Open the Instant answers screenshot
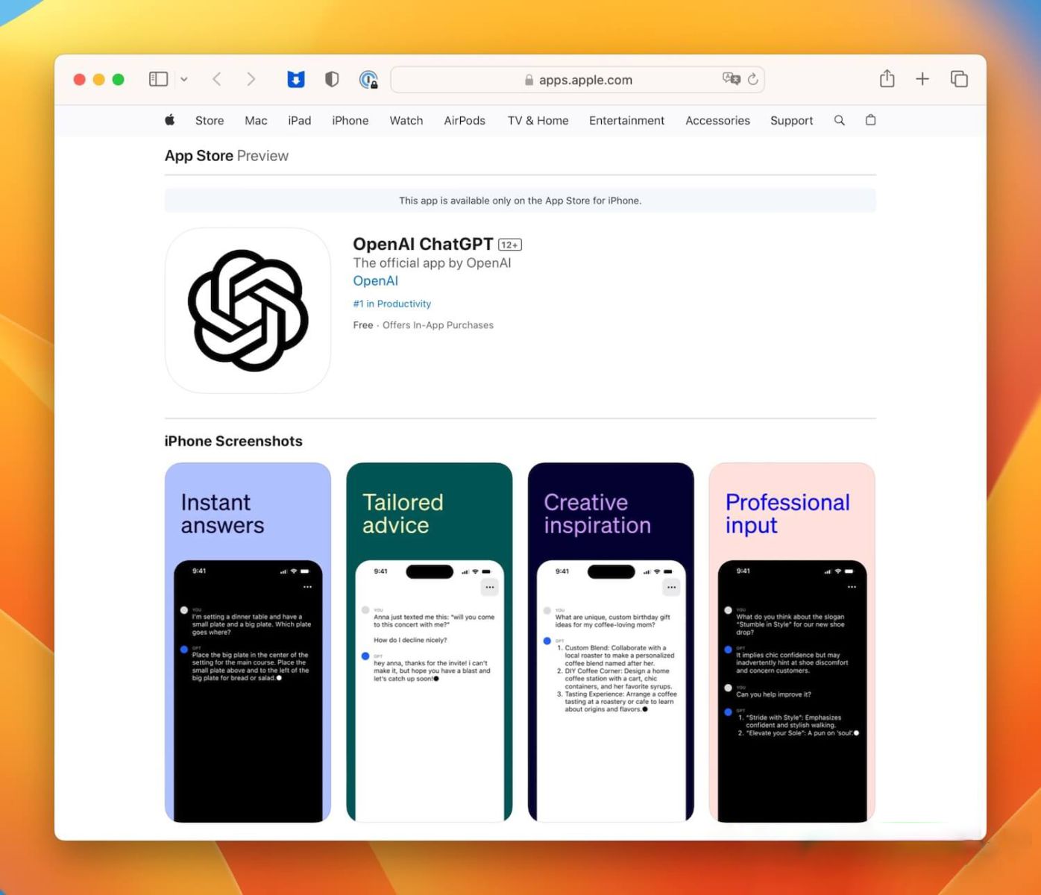 [248, 642]
